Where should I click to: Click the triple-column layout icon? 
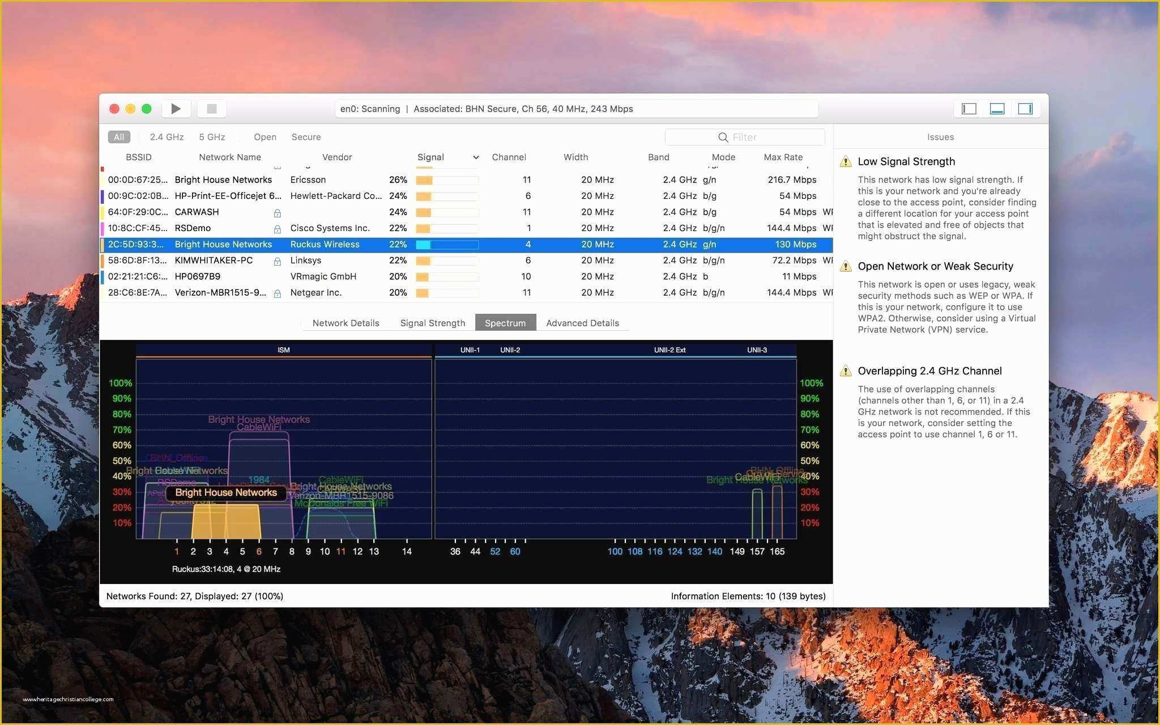tap(1026, 108)
